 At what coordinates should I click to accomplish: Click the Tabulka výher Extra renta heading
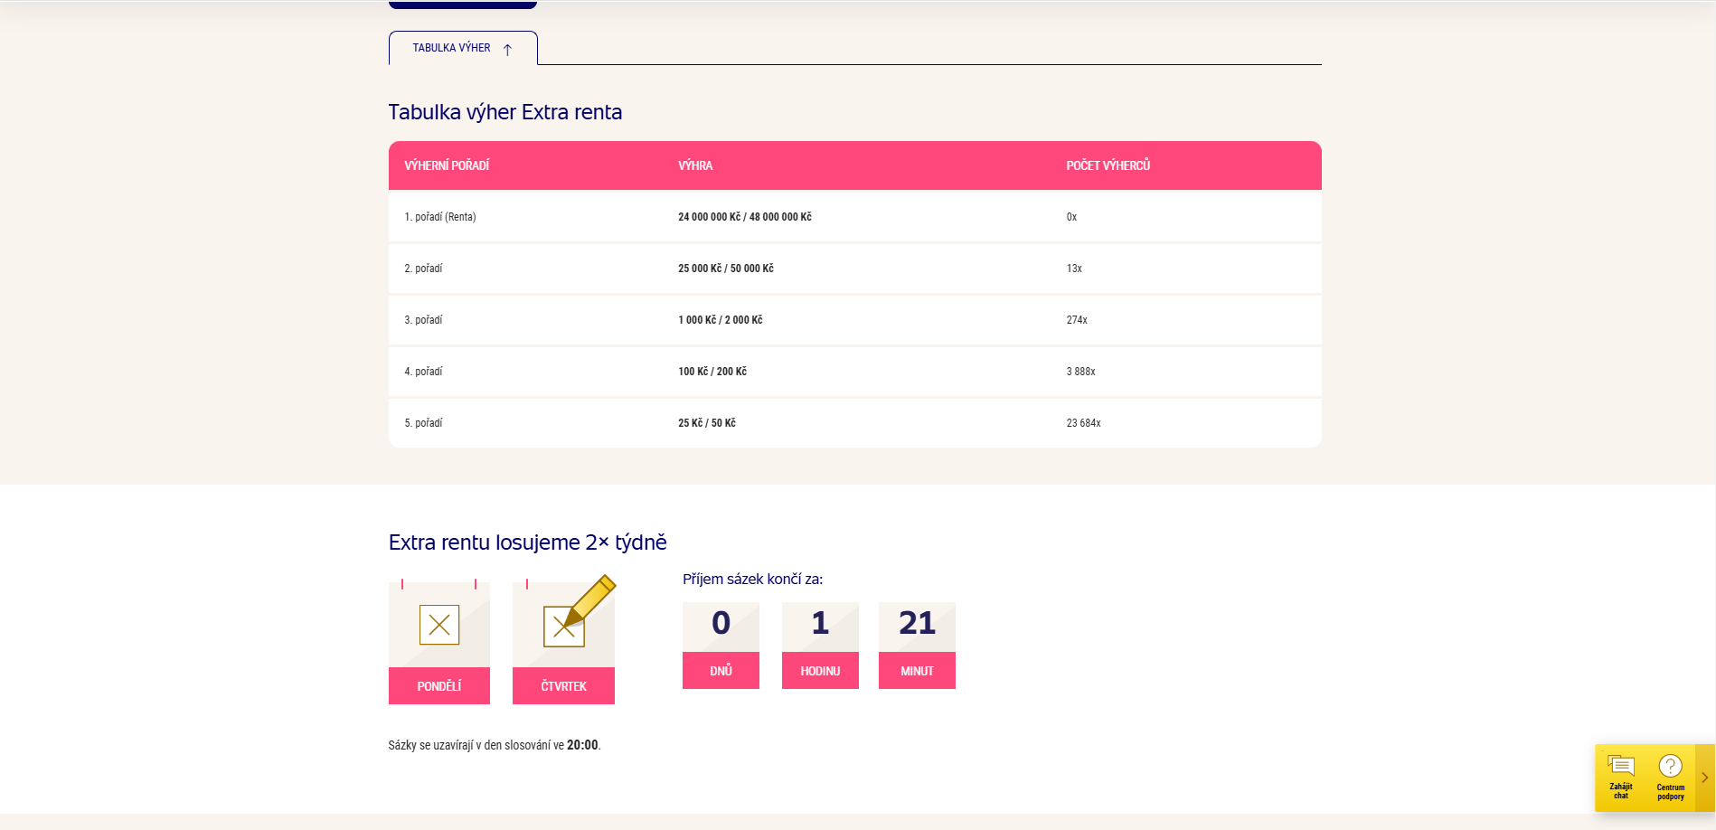(505, 112)
